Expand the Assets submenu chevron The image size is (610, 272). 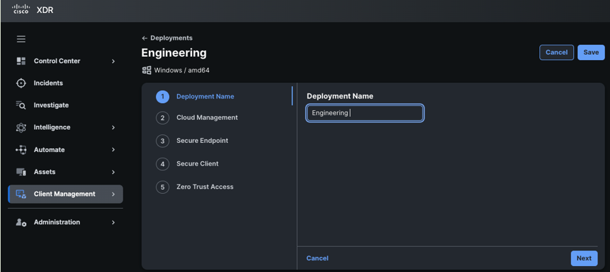pos(113,172)
